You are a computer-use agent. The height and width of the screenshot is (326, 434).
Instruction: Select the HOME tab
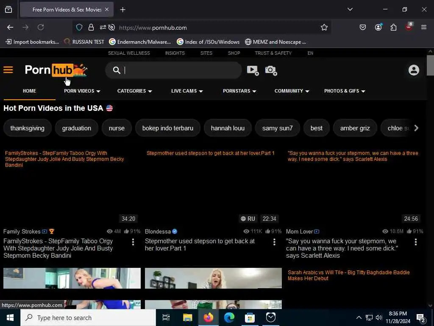29,91
